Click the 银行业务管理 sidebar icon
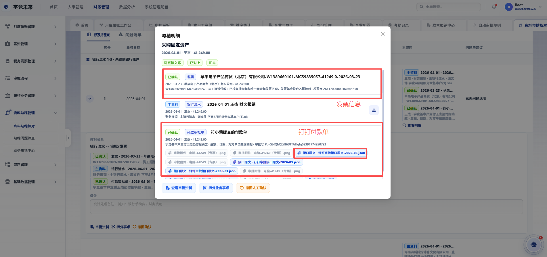 [8, 95]
